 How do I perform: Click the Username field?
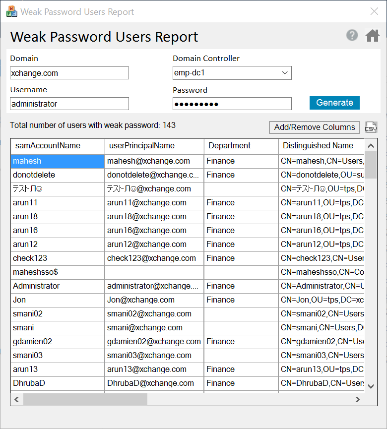click(x=69, y=104)
